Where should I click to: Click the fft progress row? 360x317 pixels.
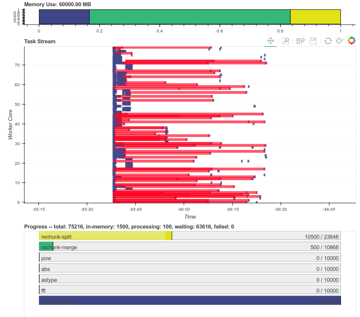(190, 290)
